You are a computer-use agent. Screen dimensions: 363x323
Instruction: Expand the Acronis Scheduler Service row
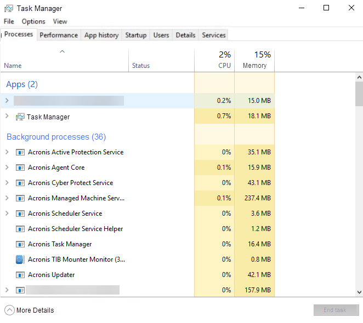[7, 213]
